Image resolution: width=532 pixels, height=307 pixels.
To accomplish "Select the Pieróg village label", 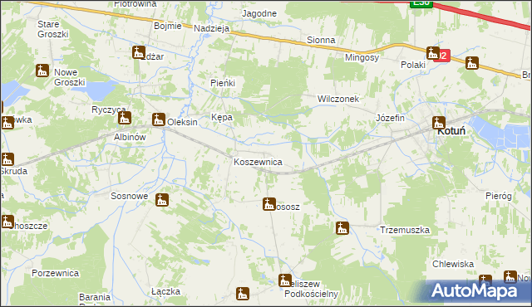I will point(499,196).
